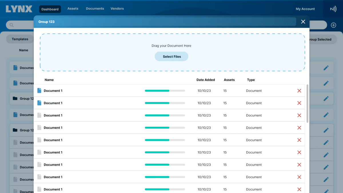Viewport: 343px width, 193px height.
Task: Click the gray file icon in the third document row
Action: (39, 115)
